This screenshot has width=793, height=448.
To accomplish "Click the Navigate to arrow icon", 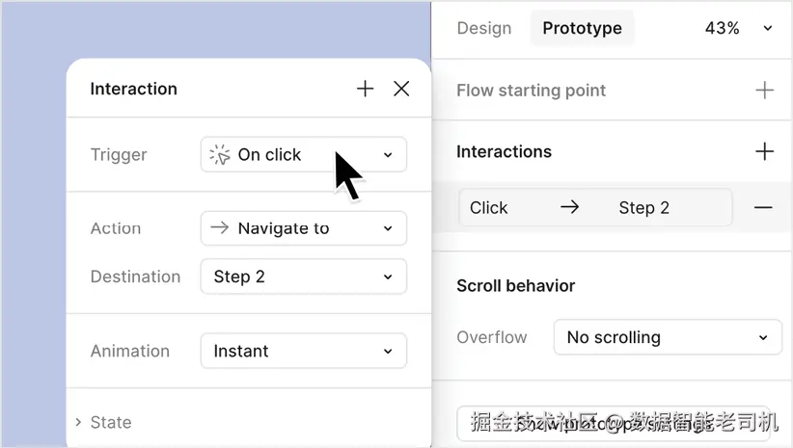I will point(220,228).
